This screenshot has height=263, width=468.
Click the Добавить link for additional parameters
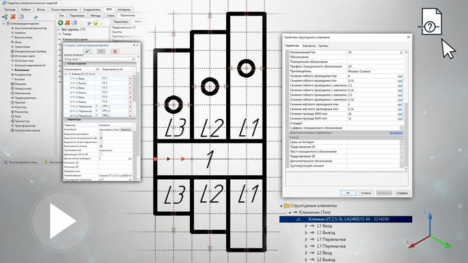tap(396, 132)
